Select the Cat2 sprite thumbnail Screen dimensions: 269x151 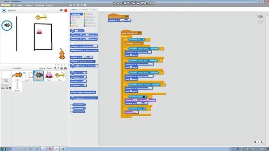click(x=17, y=76)
